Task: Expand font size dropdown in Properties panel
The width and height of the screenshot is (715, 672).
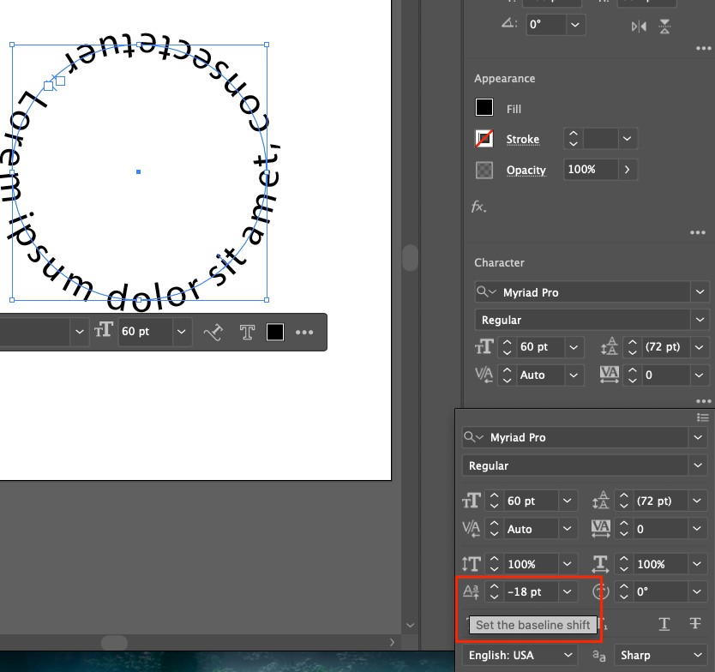Action: [x=574, y=347]
